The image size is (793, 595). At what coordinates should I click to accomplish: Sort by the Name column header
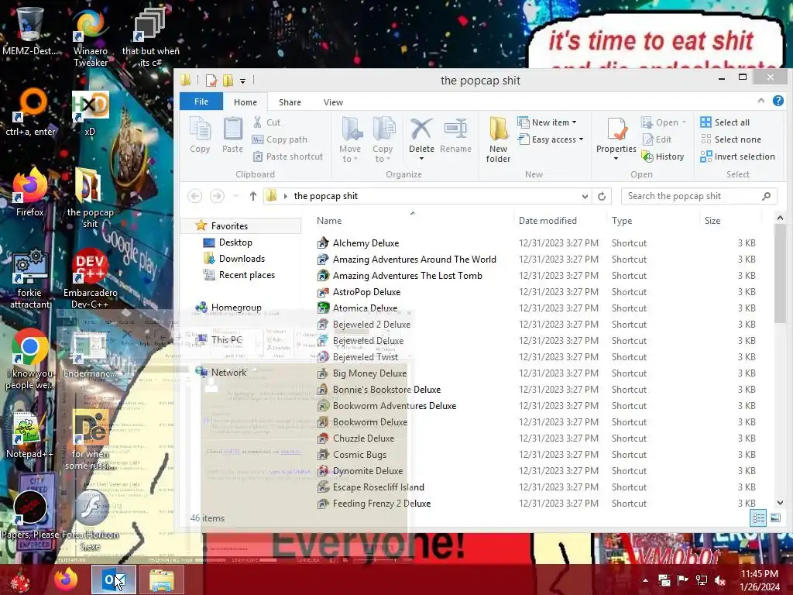coord(413,221)
